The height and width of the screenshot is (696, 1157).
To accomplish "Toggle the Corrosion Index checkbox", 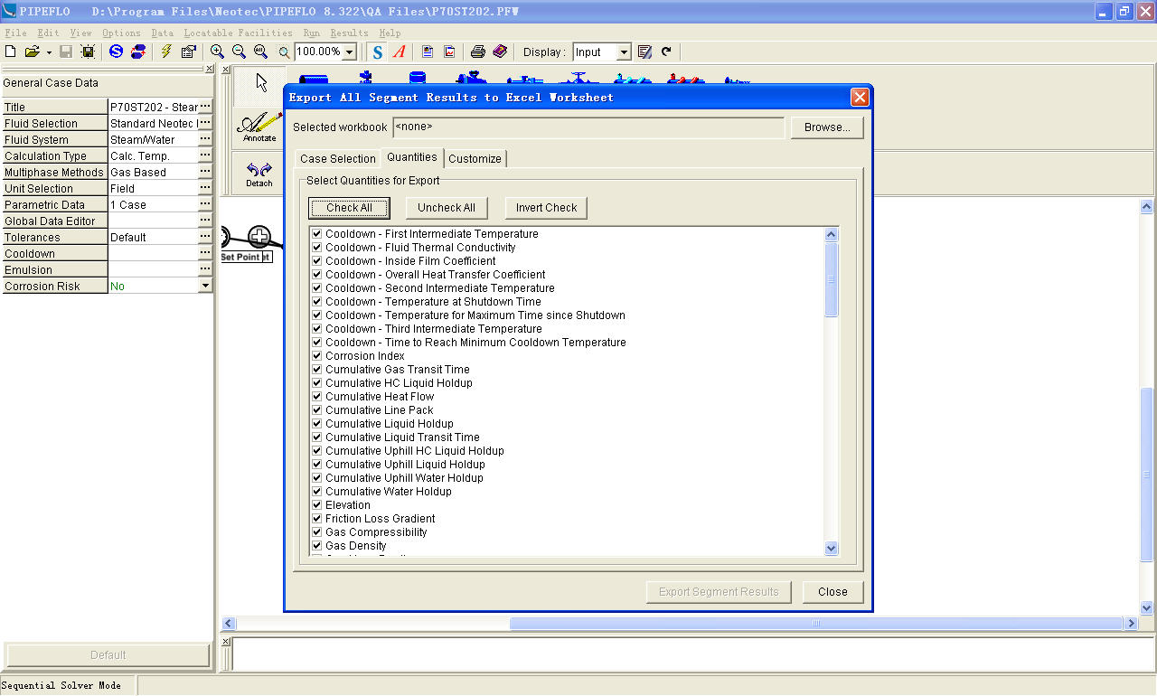I will [x=317, y=355].
